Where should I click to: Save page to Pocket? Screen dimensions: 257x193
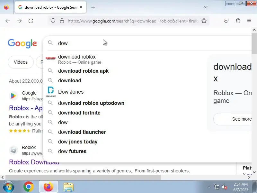tap(226, 21)
